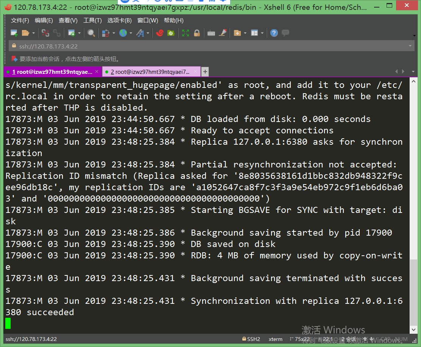Click the keyboard key mapping icon
This screenshot has width=421, height=347.
[x=211, y=33]
